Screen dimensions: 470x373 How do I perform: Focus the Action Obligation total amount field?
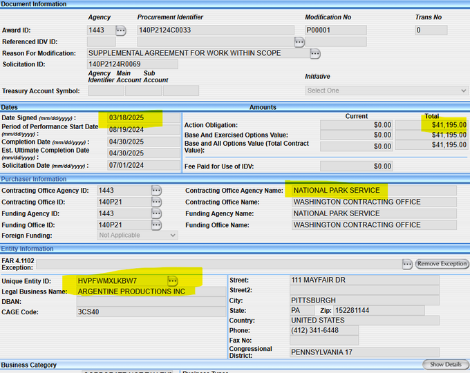point(431,125)
